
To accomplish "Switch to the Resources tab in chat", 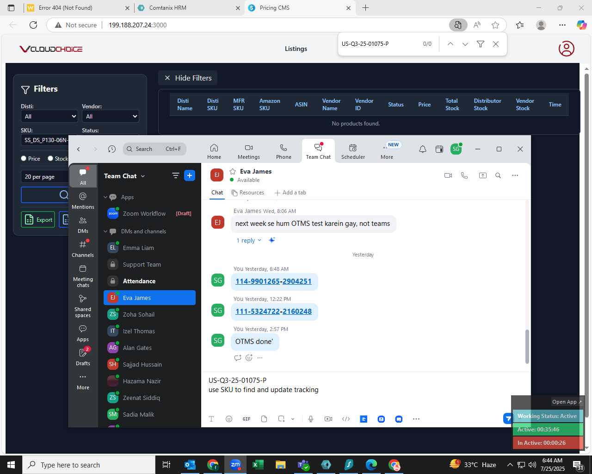I will [x=248, y=193].
